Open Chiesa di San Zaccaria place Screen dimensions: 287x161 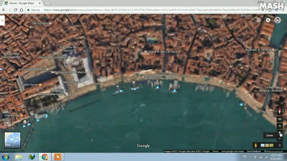(161, 52)
